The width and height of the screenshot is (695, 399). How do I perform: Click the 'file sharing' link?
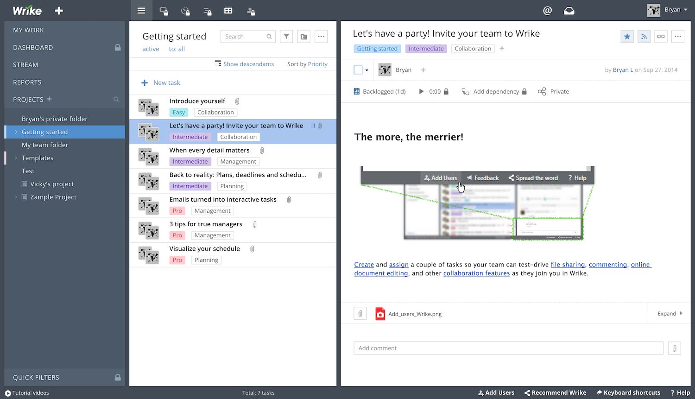pyautogui.click(x=568, y=265)
